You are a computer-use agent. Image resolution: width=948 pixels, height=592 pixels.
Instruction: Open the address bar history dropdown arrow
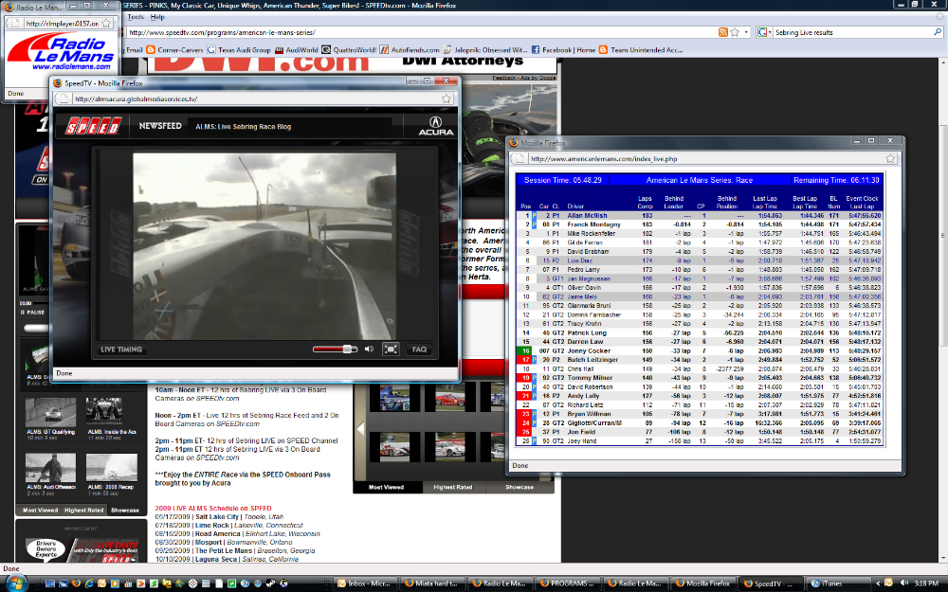(746, 32)
